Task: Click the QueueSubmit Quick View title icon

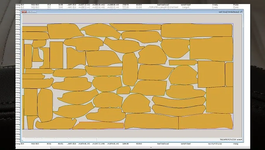Action: click(x=241, y=12)
